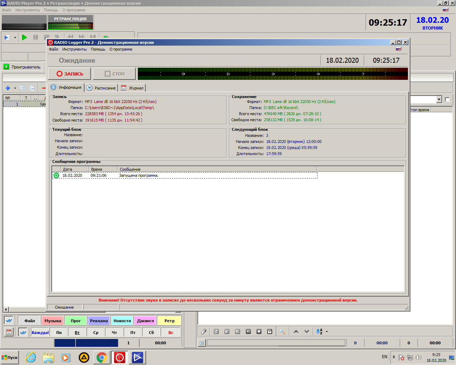The height and width of the screenshot is (365, 456).
Task: Click check-all icon in weekday filter row
Action: [x=23, y=333]
